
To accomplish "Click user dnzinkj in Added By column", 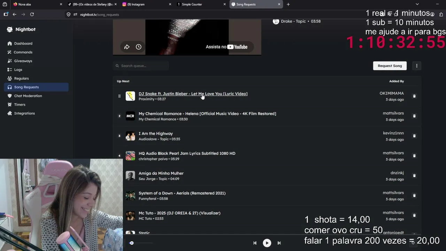I will 397,173.
